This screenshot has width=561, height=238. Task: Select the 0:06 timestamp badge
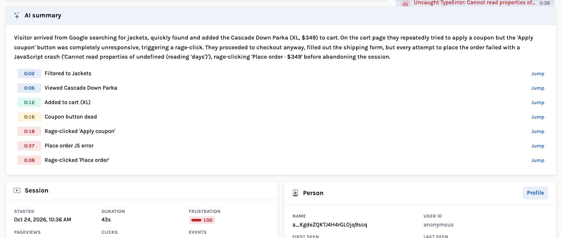click(29, 88)
